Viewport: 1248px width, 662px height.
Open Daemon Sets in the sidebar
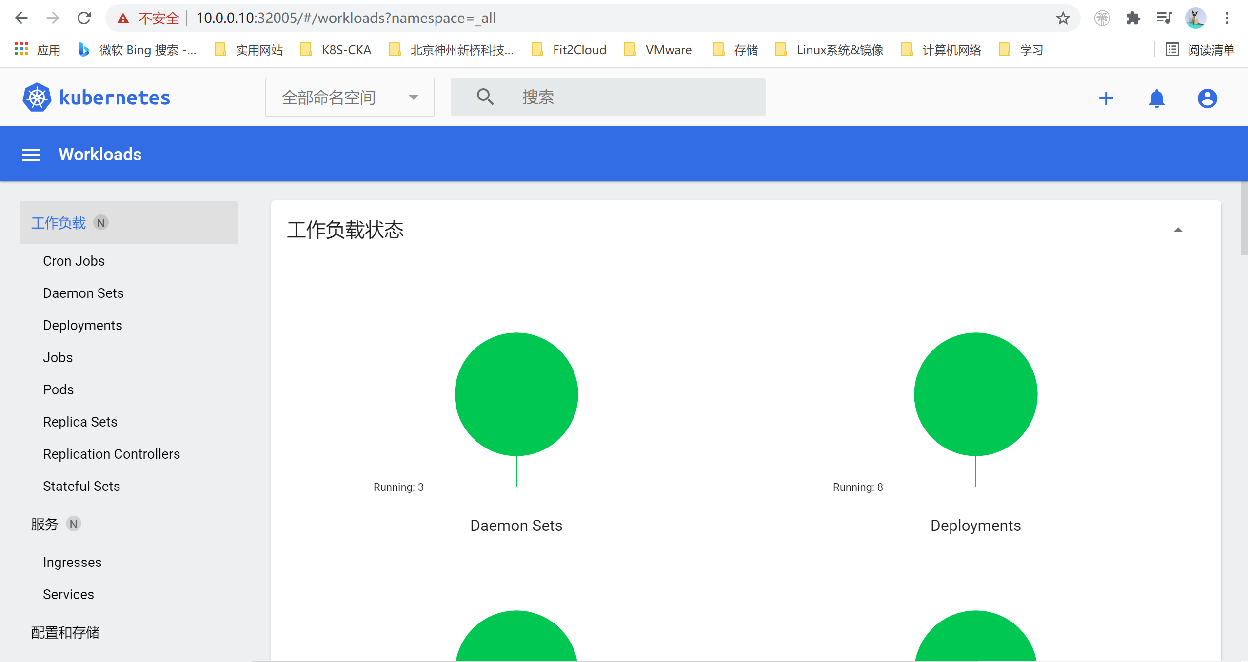point(83,293)
